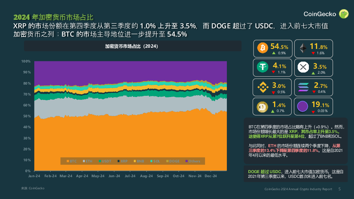Click the green heading 2024 年加密货币市场占比
Viewport: 354px width, 199px height.
click(x=55, y=17)
